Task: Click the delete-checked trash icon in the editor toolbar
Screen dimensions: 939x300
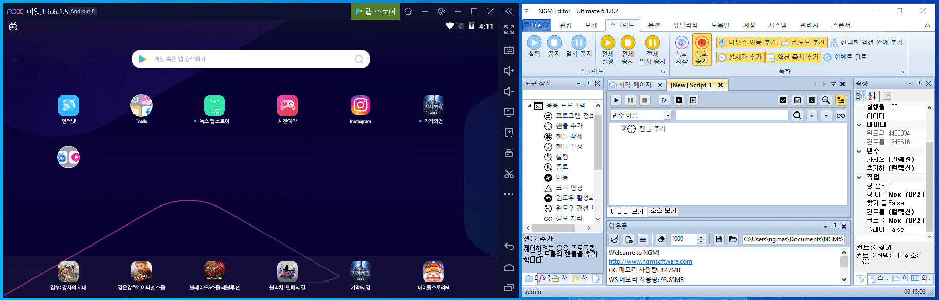Action: pos(812,100)
